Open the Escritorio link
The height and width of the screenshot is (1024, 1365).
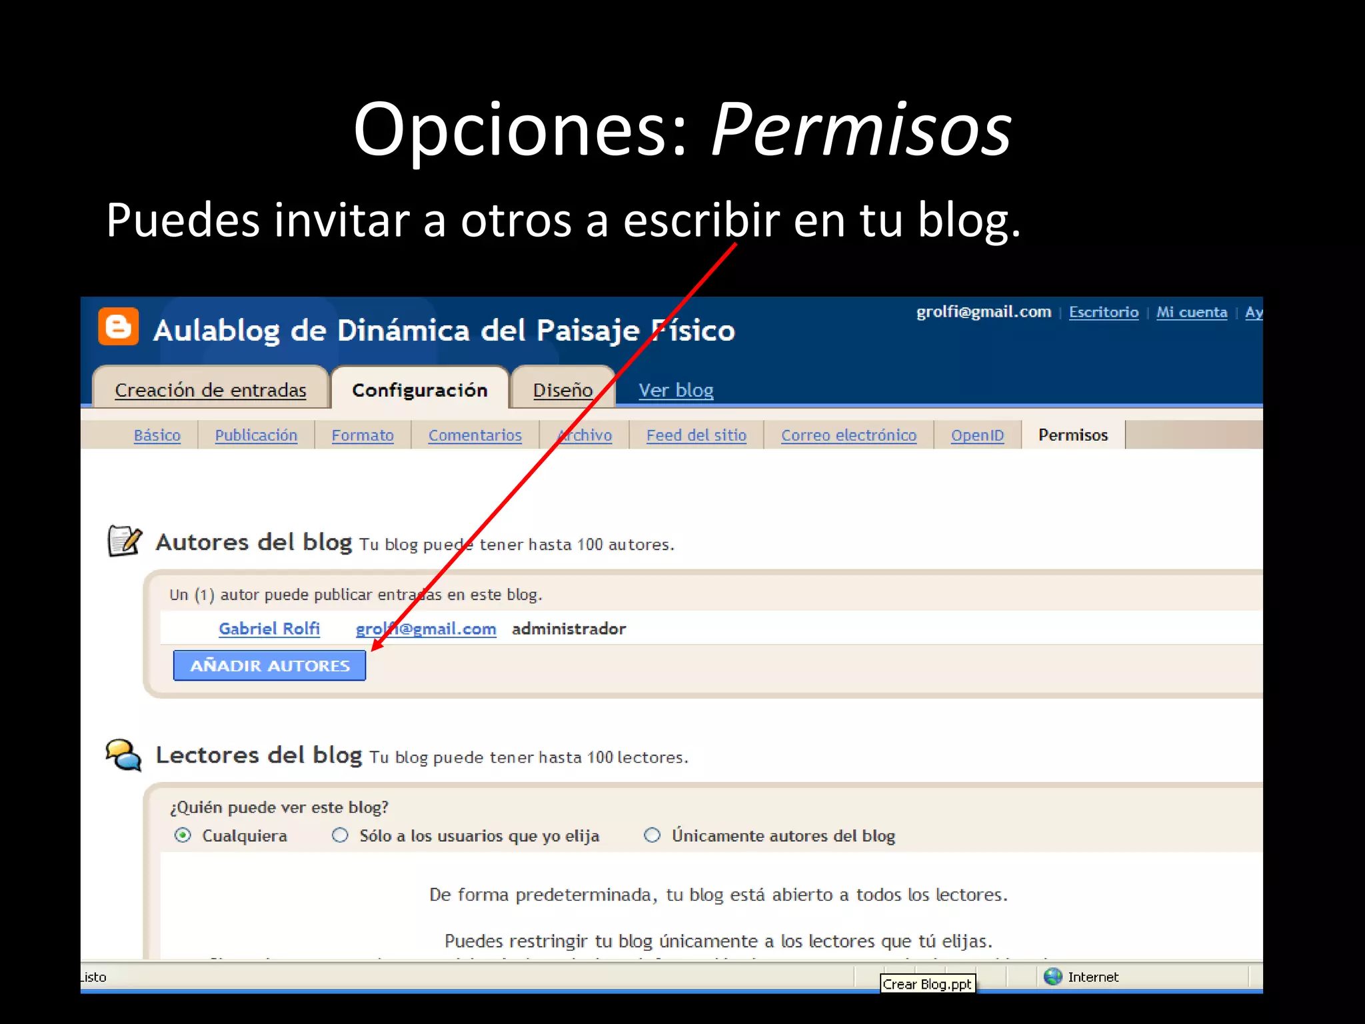(1104, 312)
